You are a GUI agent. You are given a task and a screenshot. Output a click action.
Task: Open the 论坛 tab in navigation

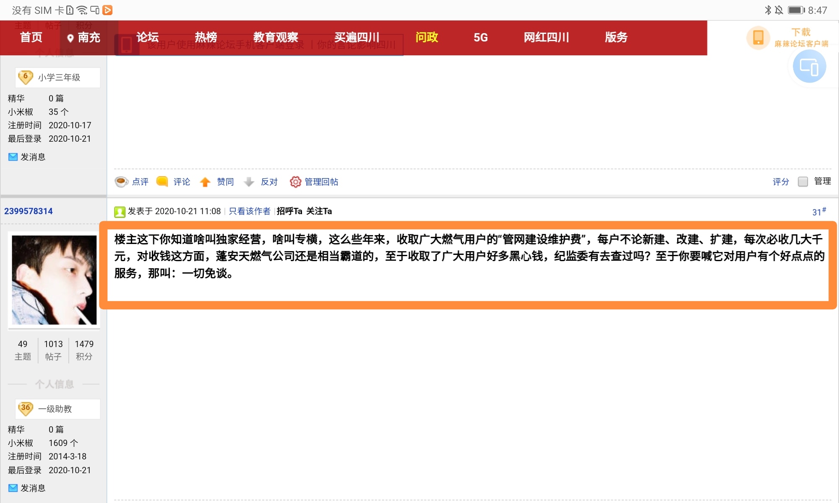click(147, 37)
